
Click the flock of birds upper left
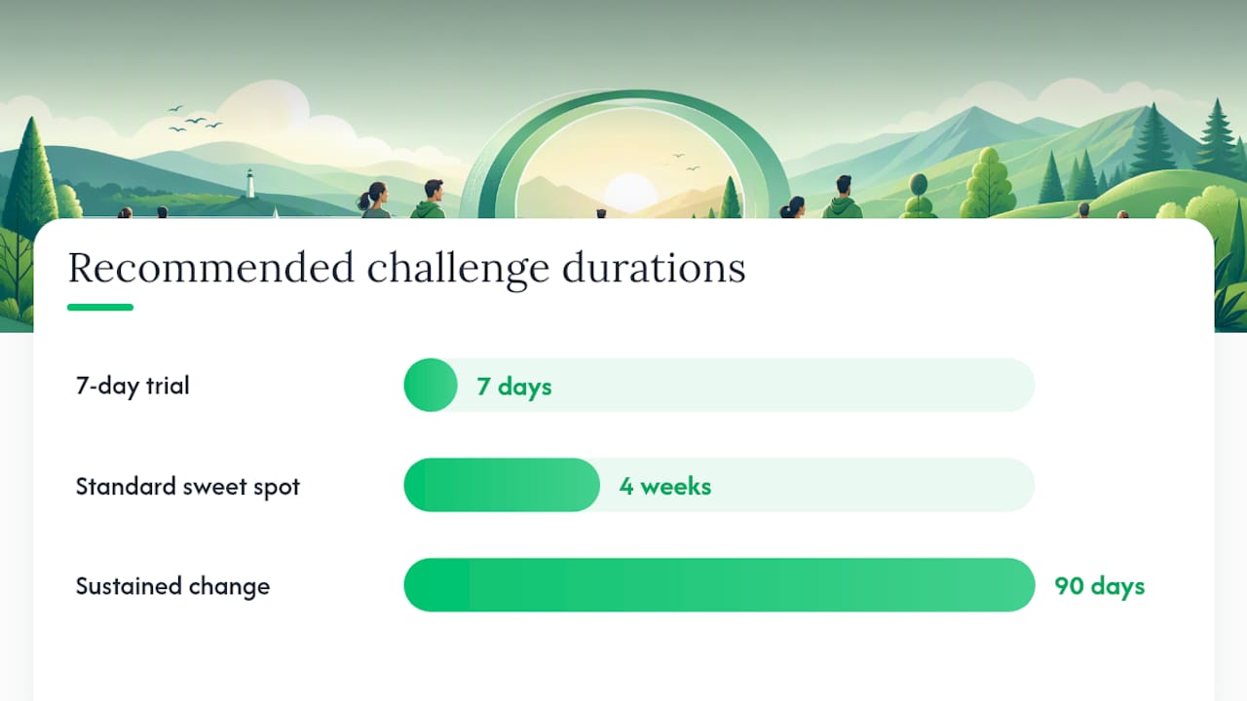coord(194,118)
